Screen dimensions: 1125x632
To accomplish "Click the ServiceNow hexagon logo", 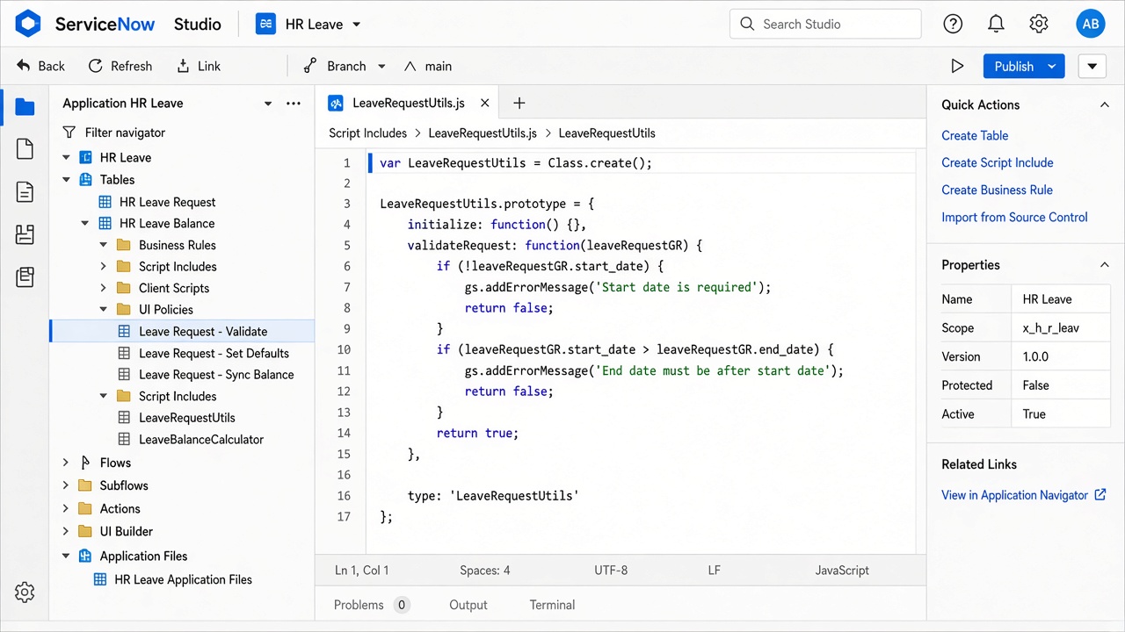I will point(28,24).
